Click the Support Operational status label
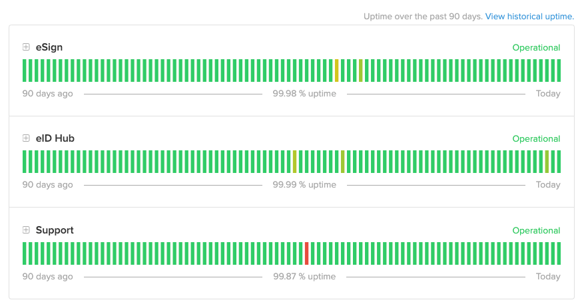The height and width of the screenshot is (308, 582). (536, 231)
